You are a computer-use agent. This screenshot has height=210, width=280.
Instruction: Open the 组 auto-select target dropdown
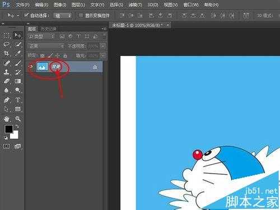point(63,16)
